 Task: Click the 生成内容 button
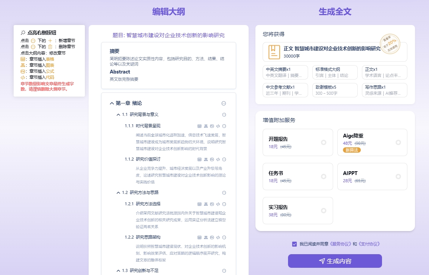(x=335, y=261)
